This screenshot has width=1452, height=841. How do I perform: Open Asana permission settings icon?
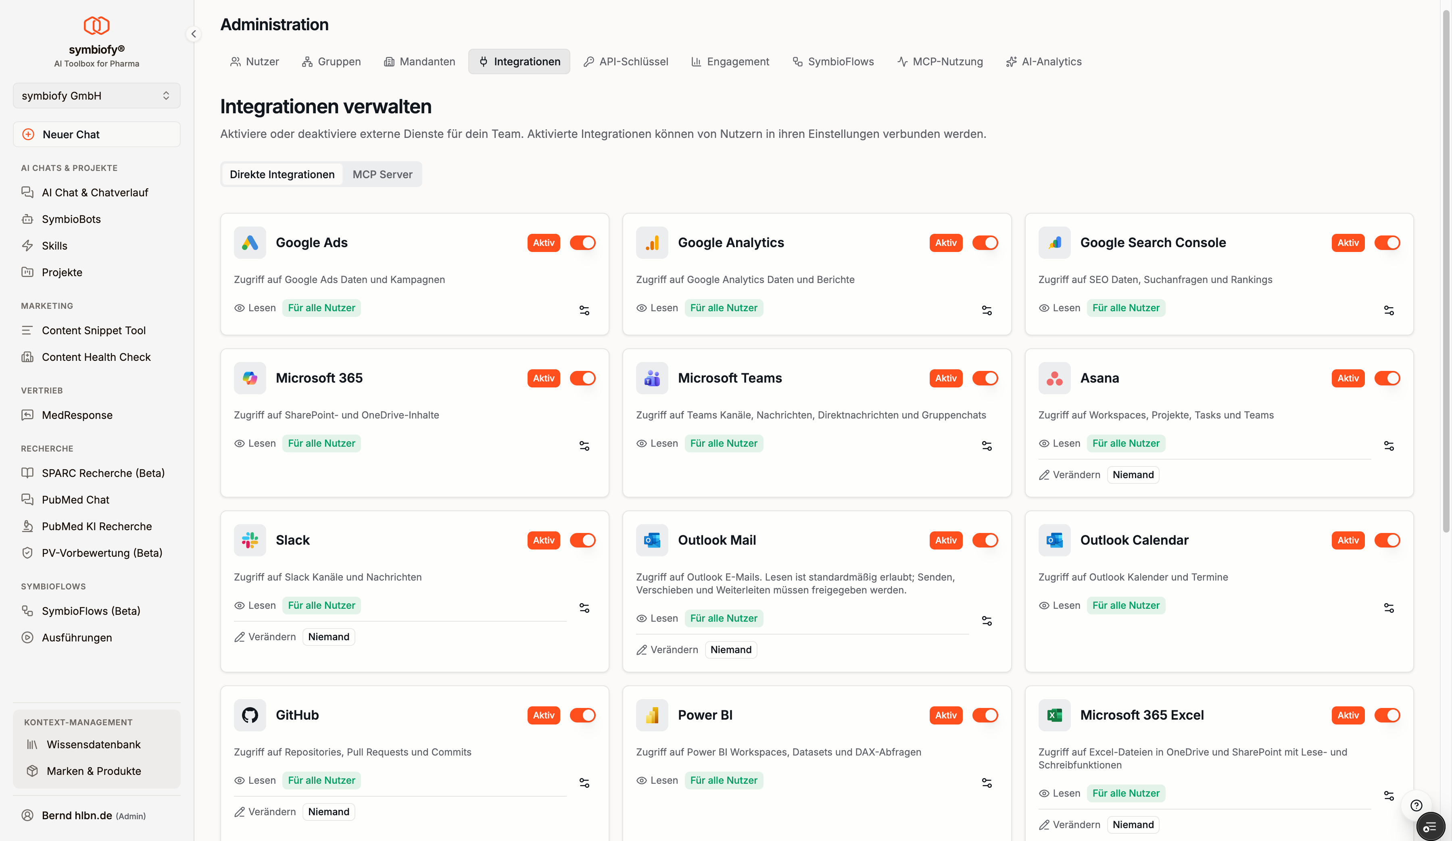(1389, 446)
